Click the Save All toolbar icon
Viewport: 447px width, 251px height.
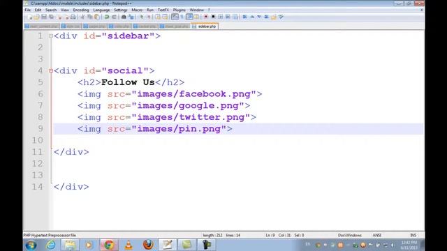tap(51, 17)
